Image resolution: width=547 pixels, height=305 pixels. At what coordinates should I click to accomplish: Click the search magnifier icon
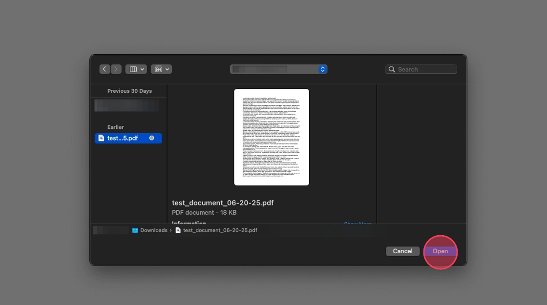[x=392, y=69]
